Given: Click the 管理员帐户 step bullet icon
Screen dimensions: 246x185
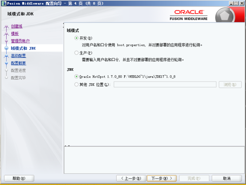Looking at the screenshot, I should [6, 41].
